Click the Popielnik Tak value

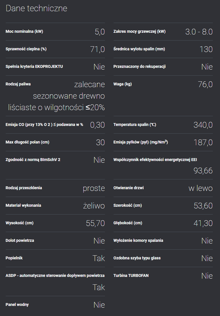[x=99, y=258]
